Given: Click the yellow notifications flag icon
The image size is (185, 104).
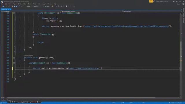Looking at the screenshot, I should point(151,1).
